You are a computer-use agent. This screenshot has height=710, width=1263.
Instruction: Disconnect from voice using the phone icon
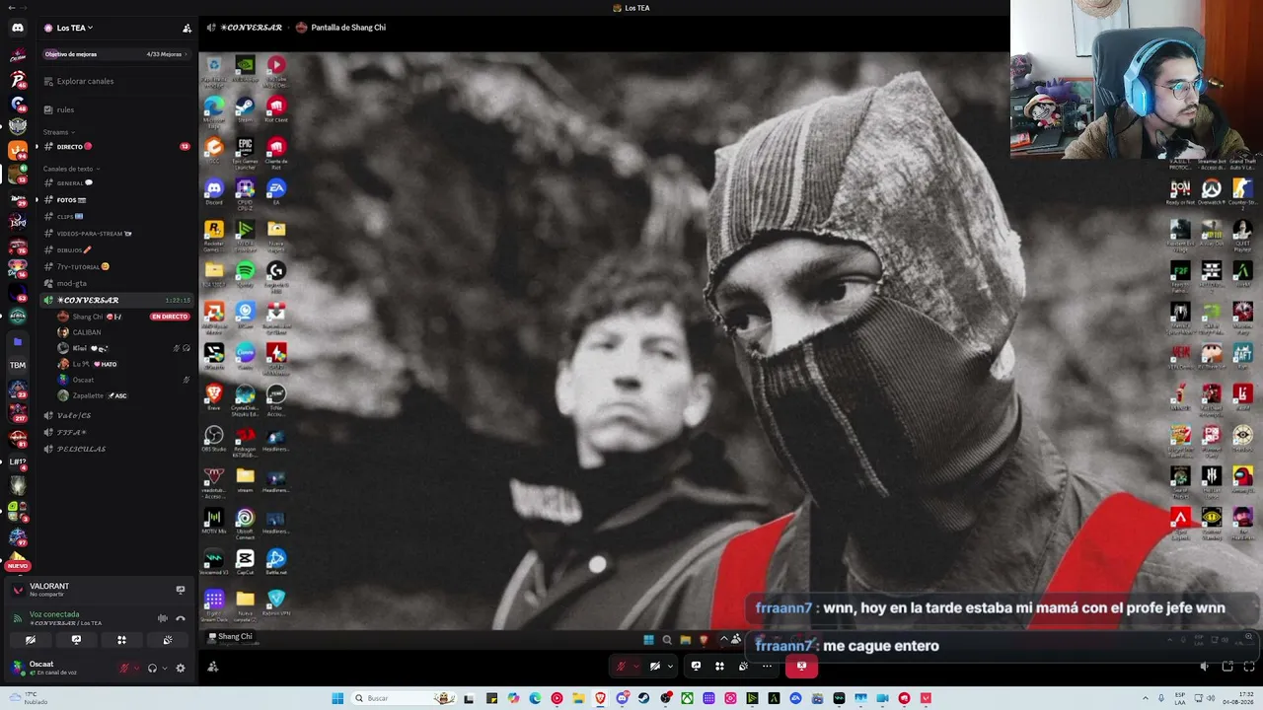[x=181, y=618]
